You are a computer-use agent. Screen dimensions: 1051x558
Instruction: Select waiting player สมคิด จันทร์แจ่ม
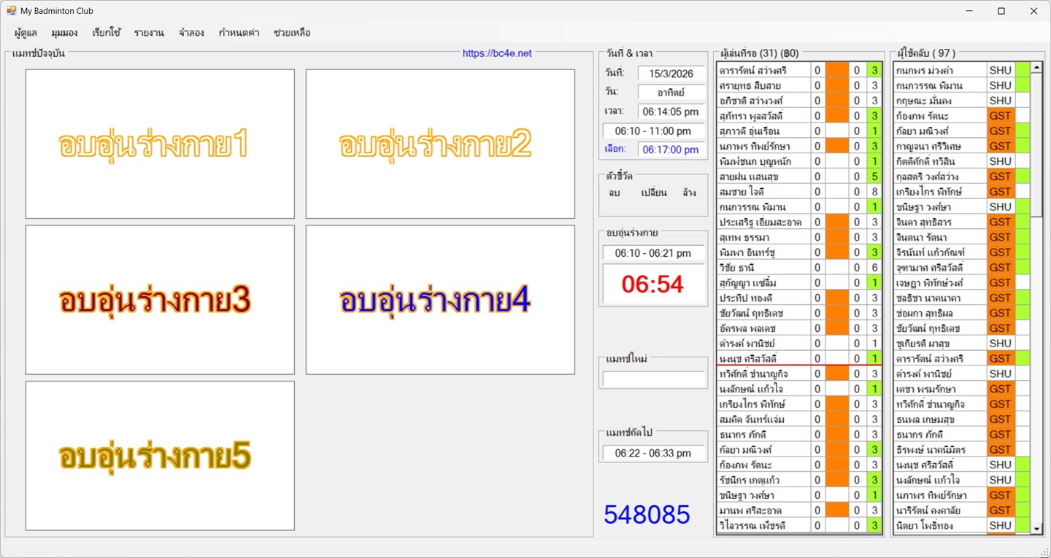pyautogui.click(x=763, y=419)
